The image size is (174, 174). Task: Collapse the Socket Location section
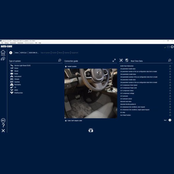point(66,66)
